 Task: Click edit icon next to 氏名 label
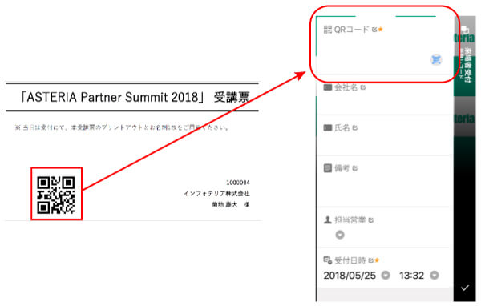(354, 127)
